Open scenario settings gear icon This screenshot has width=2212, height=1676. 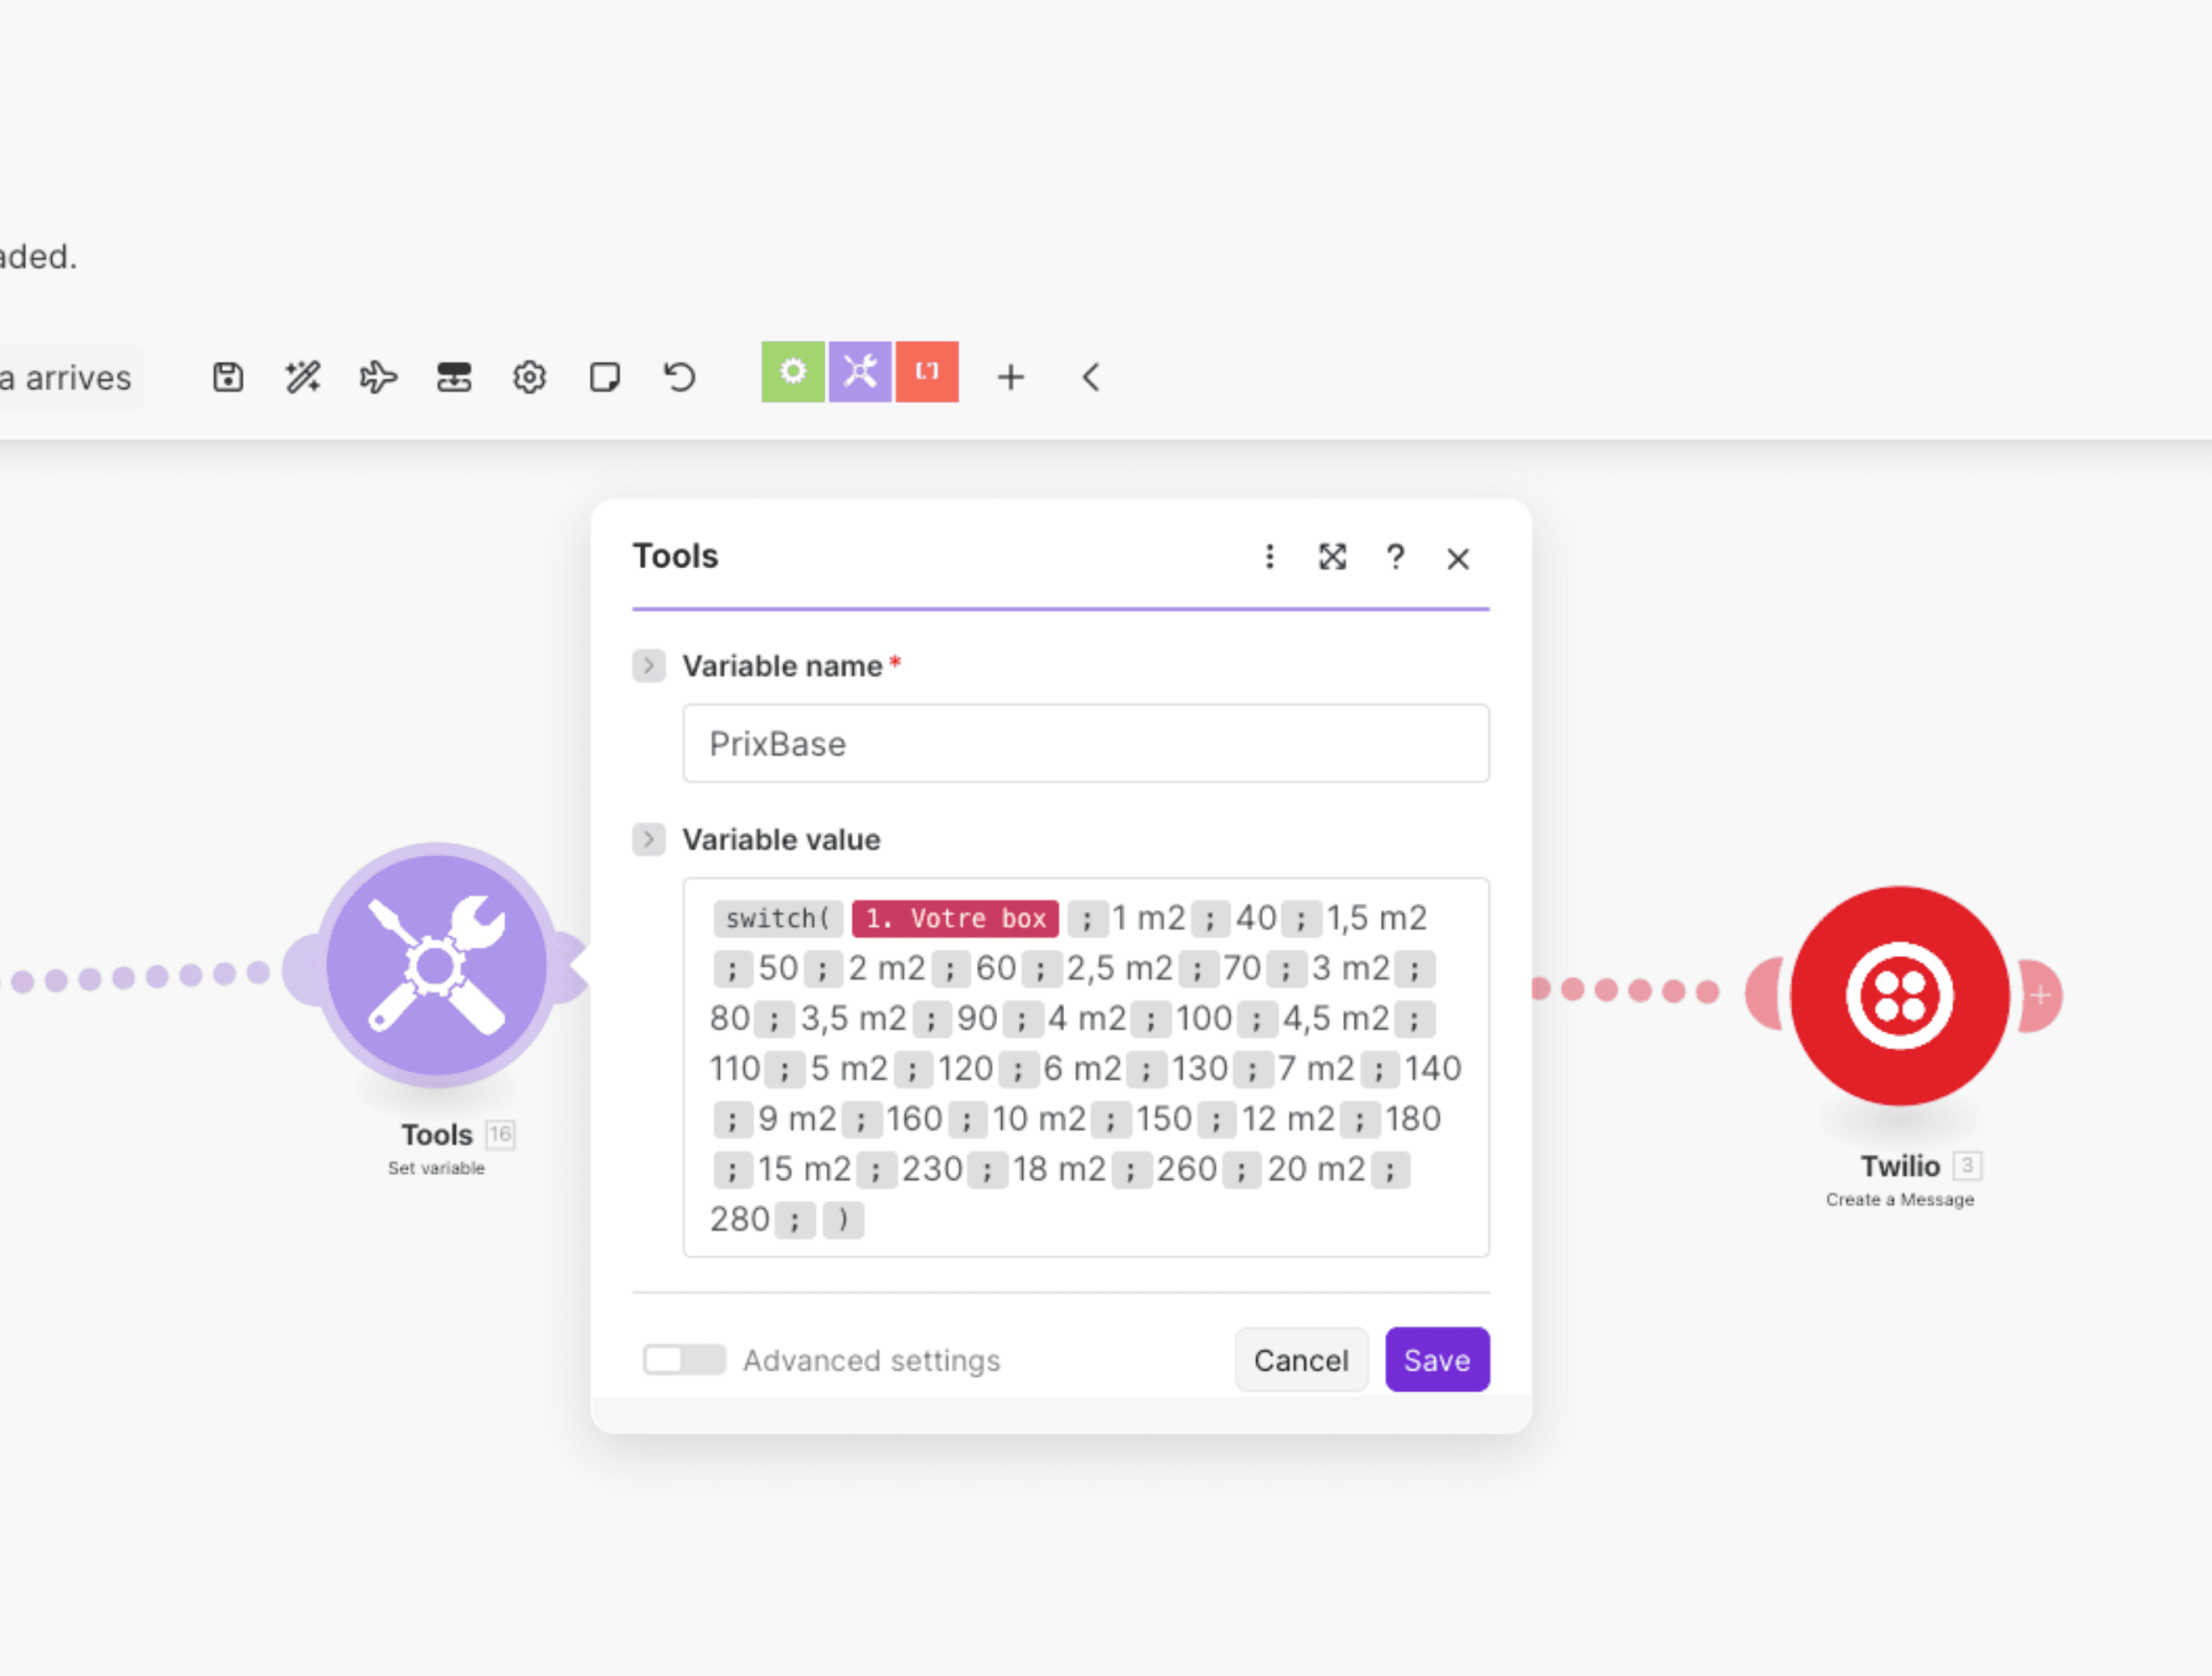click(529, 377)
